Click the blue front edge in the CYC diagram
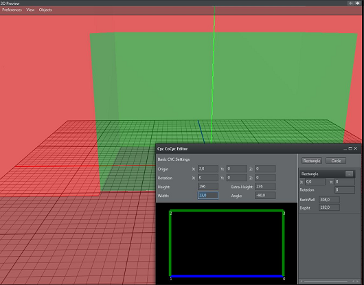 [227, 276]
